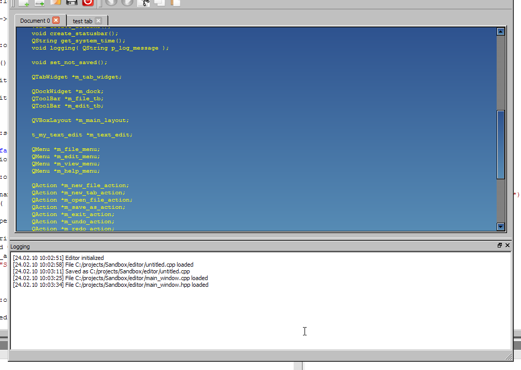Screen dimensions: 521x370
Task: Click the new tab toolbar icon
Action: pyautogui.click(x=39, y=3)
